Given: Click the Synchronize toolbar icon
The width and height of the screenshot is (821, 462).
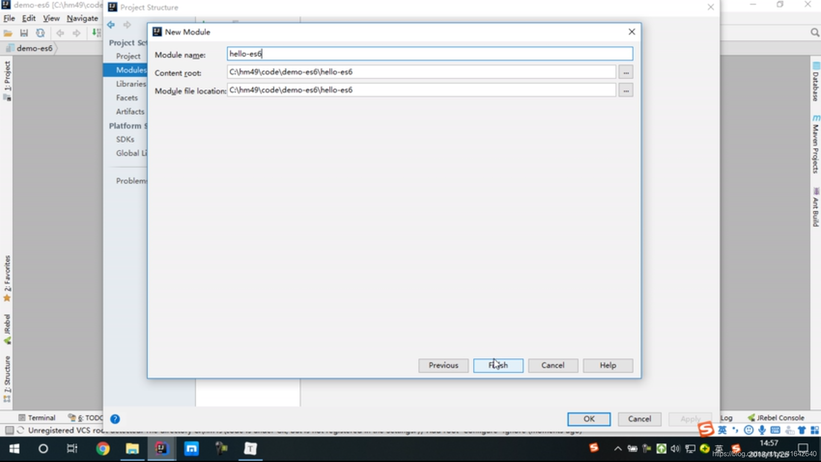Looking at the screenshot, I should tap(40, 33).
